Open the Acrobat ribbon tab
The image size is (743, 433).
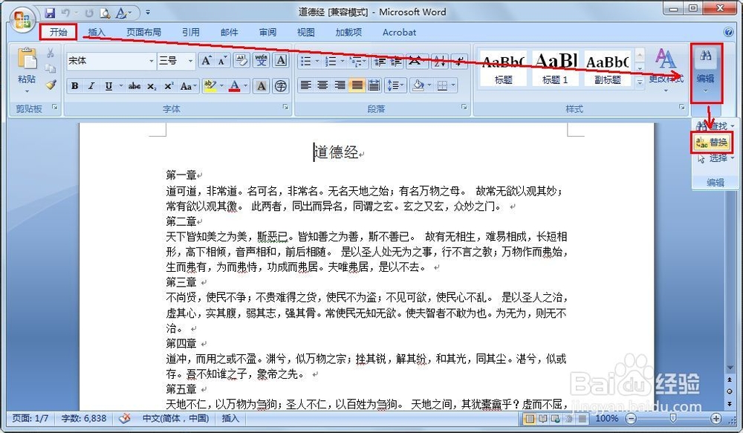coord(399,32)
